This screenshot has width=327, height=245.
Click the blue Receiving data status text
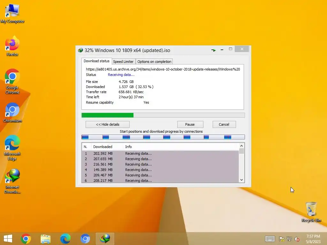(121, 75)
